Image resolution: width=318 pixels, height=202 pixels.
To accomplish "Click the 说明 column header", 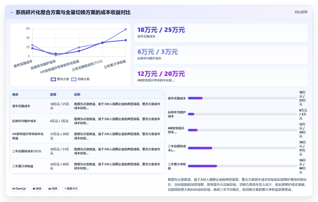I will point(77,95).
